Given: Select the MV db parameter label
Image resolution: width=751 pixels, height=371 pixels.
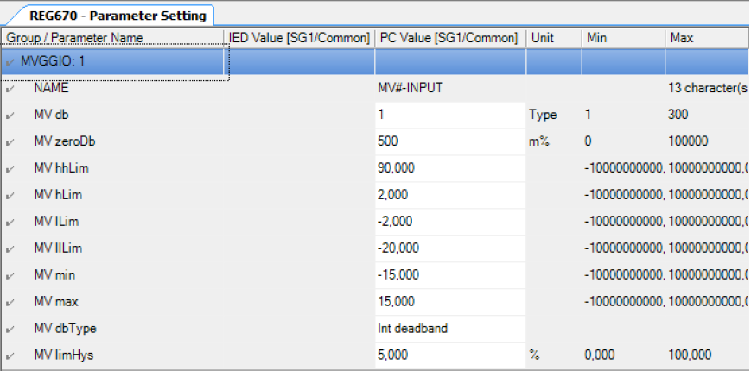Looking at the screenshot, I should coord(51,115).
